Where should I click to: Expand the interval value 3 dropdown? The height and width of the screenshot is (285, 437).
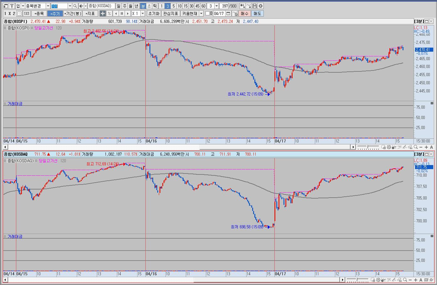coord(216,6)
